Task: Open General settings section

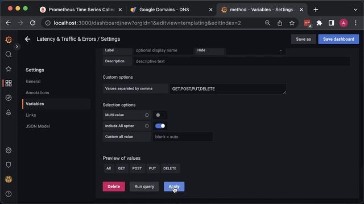Action: (x=33, y=82)
